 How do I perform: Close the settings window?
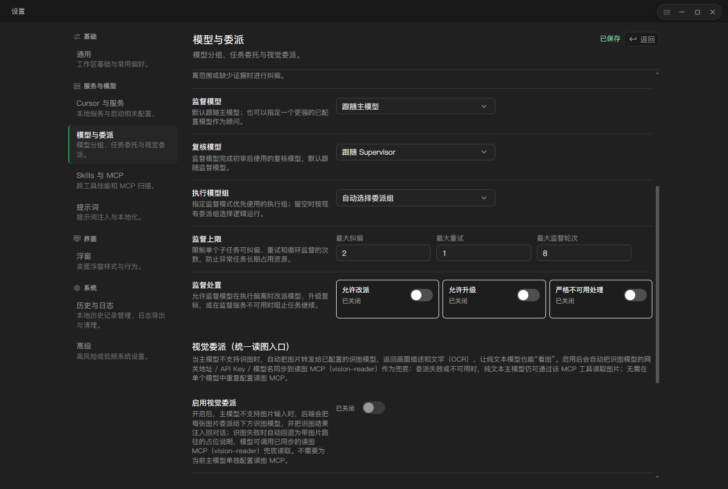pyautogui.click(x=713, y=12)
